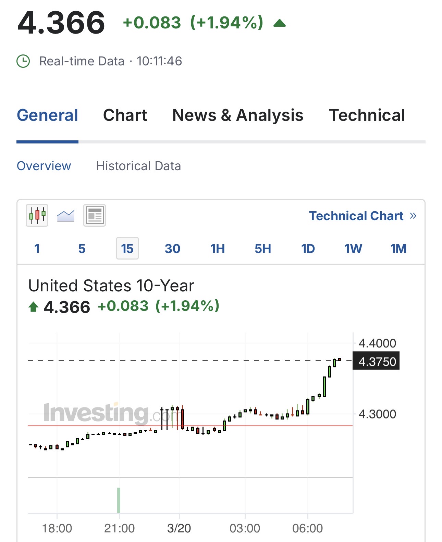Switch the chart to 5H interval
Viewport: 442px width, 542px height.
pyautogui.click(x=263, y=249)
